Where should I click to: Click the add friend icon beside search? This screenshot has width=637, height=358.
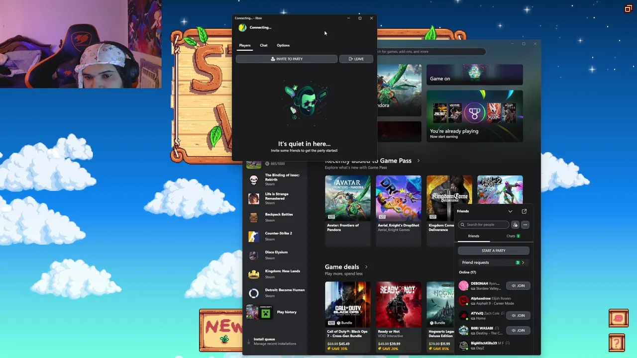click(515, 225)
